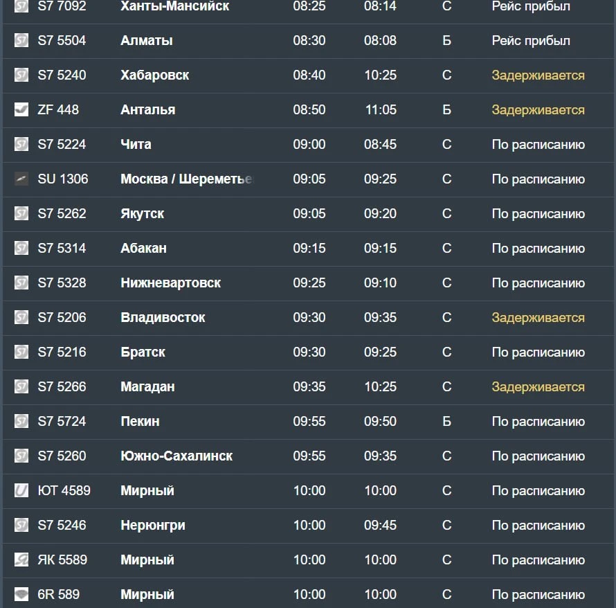Click the Yakutia logo beside ЯК 5589
616x608 pixels.
(21, 560)
